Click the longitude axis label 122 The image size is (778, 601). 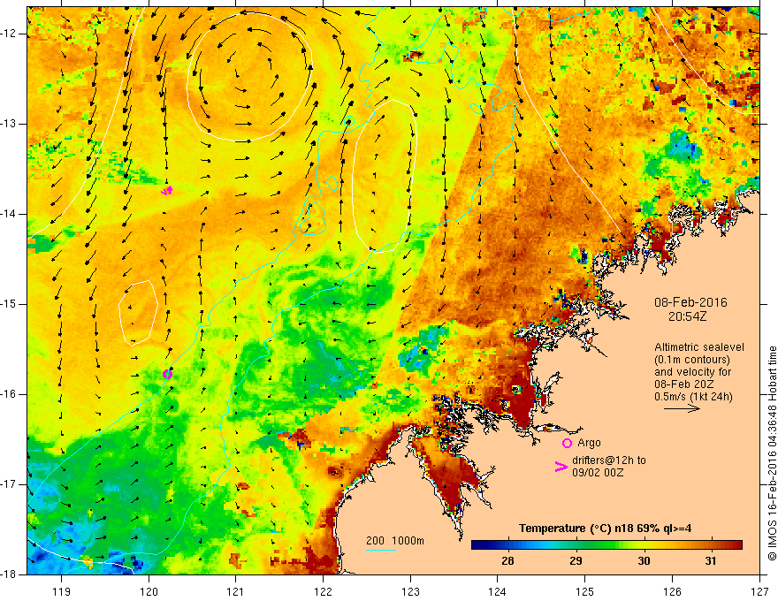[323, 591]
